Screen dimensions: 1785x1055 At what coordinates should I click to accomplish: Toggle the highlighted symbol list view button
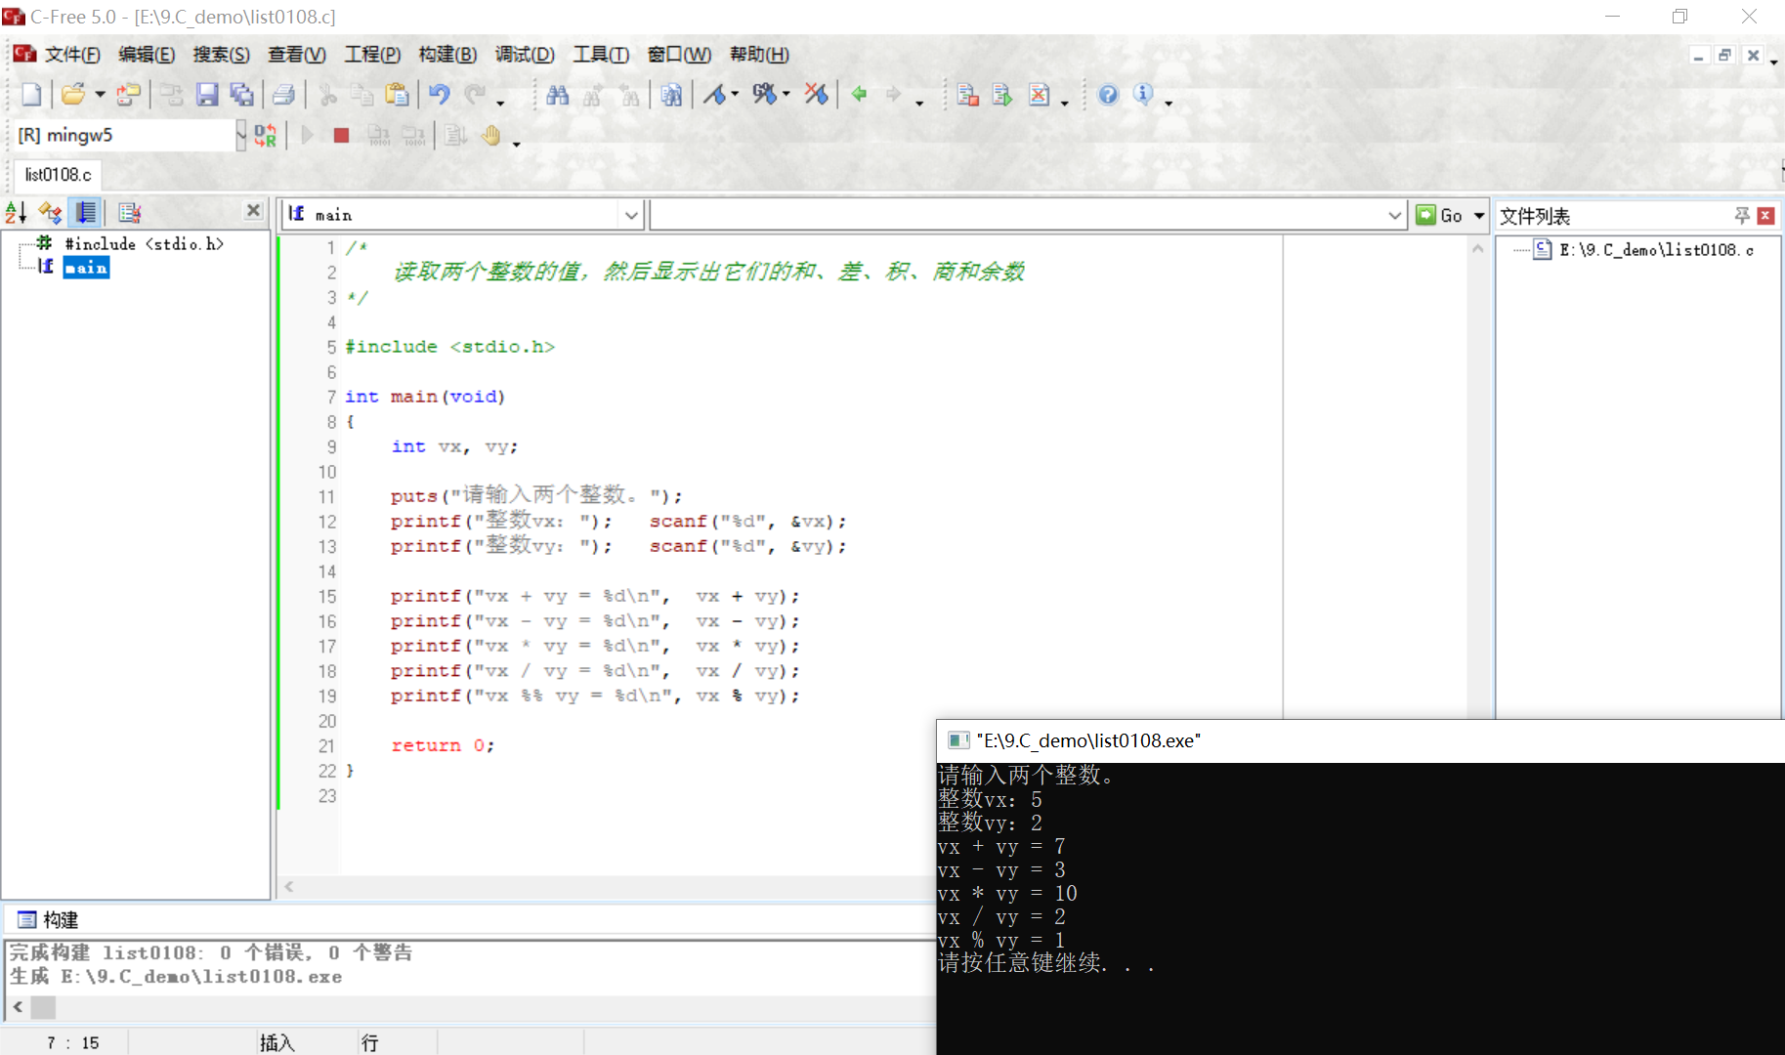[86, 212]
